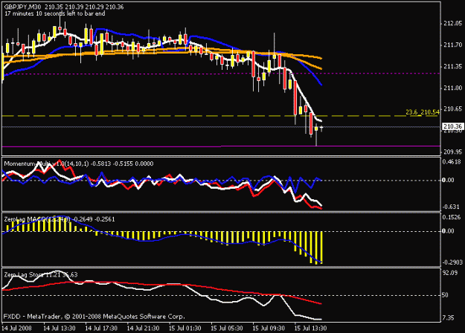The height and width of the screenshot is (333, 465).
Task: Click the 15 Jul 13:30 time axis label
Action: [310, 329]
